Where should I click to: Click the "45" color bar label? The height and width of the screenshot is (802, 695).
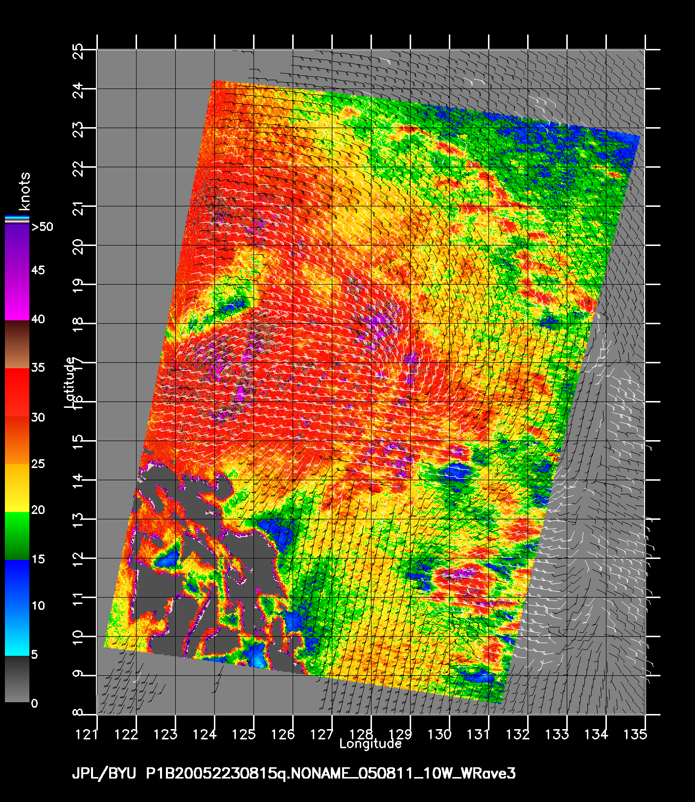point(38,270)
